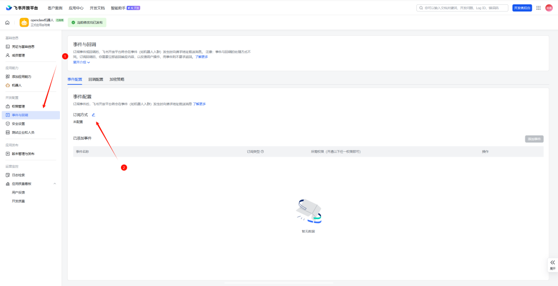Screen dimensions: 558x286
Task: Click the 操作 column header
Action: coord(486,152)
